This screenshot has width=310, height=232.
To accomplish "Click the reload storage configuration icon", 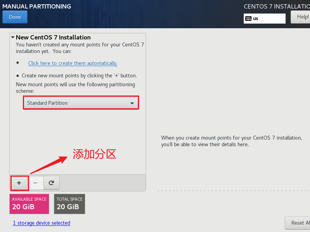I will [x=52, y=183].
